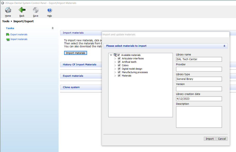This screenshot has width=236, height=152.
Task: Uncheck the Artificial teeth checkbox
Action: click(x=119, y=62)
